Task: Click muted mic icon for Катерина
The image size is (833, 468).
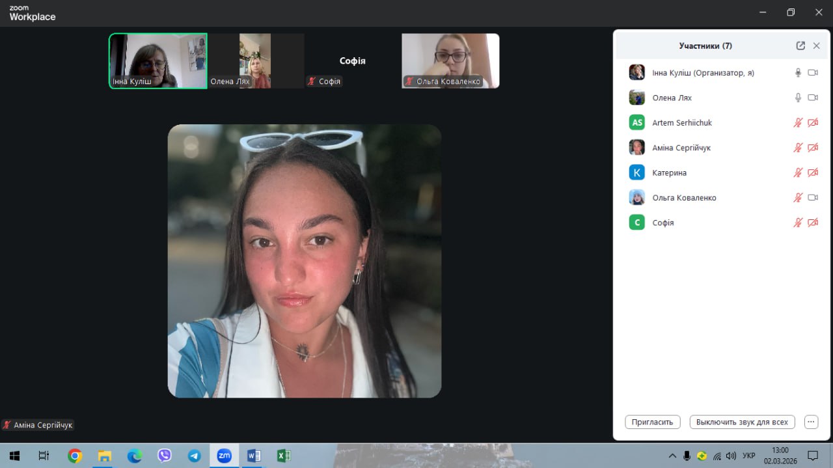Action: 798,172
